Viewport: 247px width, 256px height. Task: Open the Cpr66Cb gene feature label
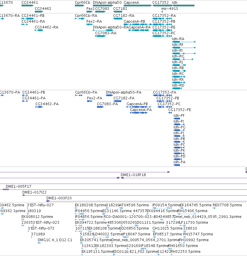82,2
